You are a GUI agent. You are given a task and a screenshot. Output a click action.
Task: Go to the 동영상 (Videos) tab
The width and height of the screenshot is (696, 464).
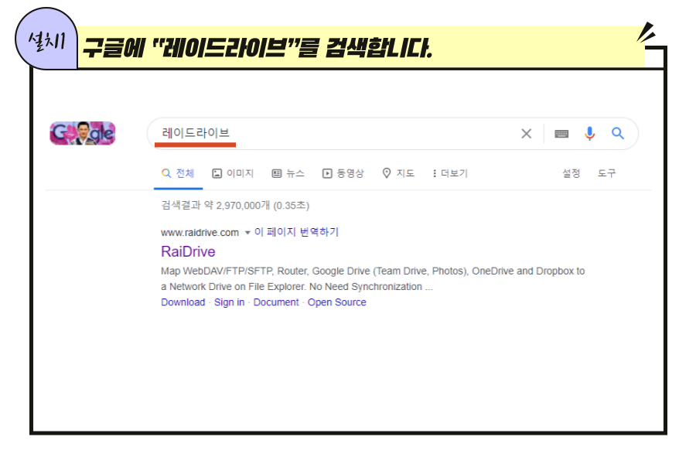[343, 173]
